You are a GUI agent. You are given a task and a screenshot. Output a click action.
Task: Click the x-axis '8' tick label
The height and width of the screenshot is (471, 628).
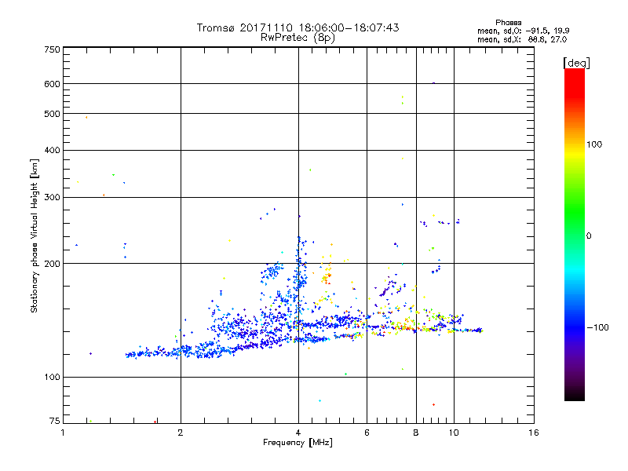[x=416, y=433]
